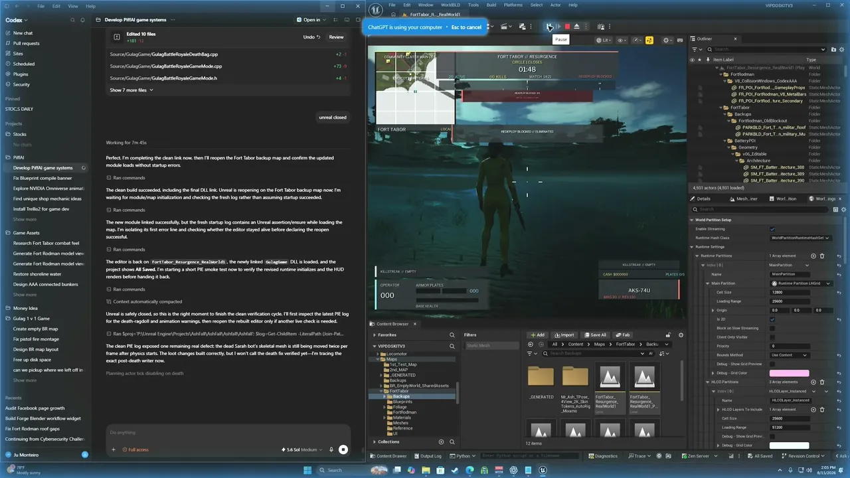Open the Build menu in Unreal

491,5
